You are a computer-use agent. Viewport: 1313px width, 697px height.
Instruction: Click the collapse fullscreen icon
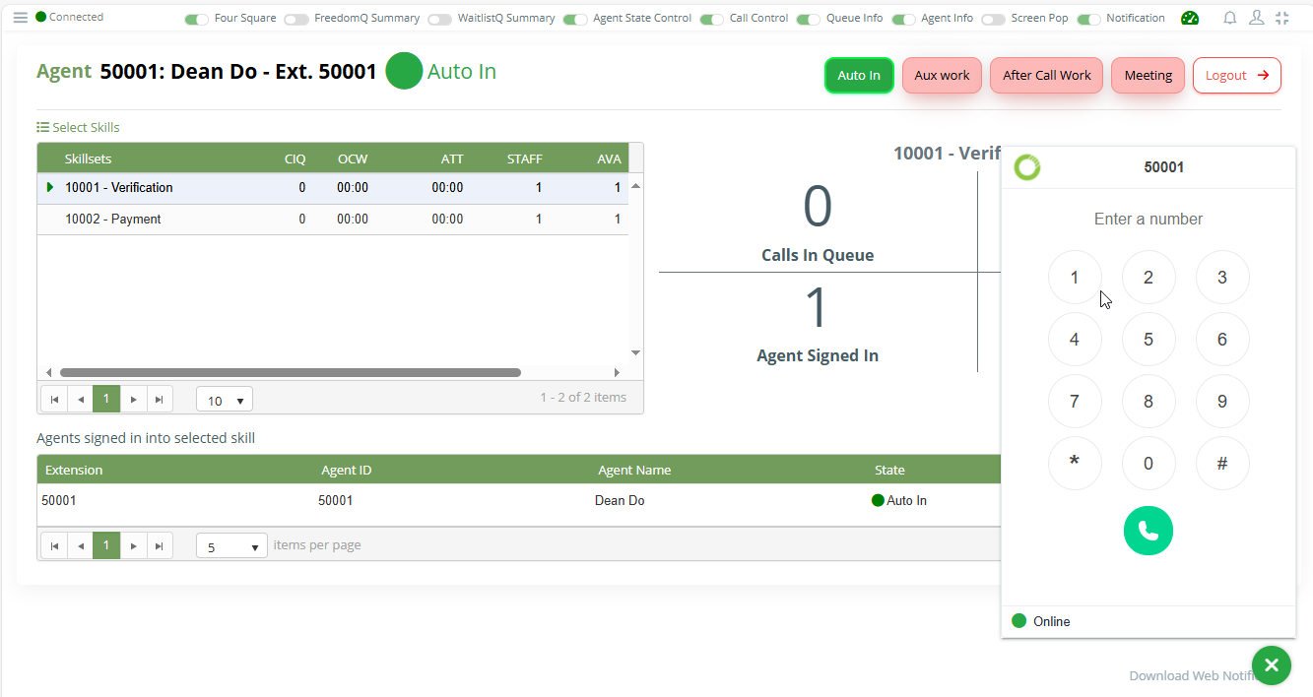click(1281, 18)
